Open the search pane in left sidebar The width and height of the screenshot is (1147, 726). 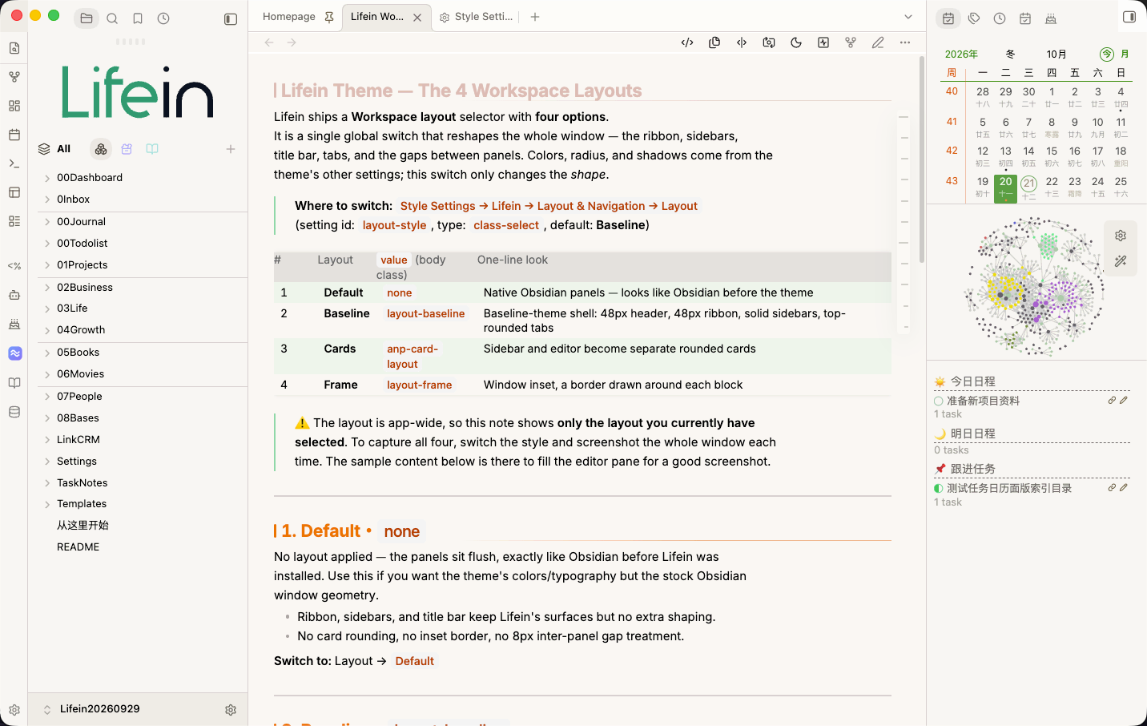[112, 18]
